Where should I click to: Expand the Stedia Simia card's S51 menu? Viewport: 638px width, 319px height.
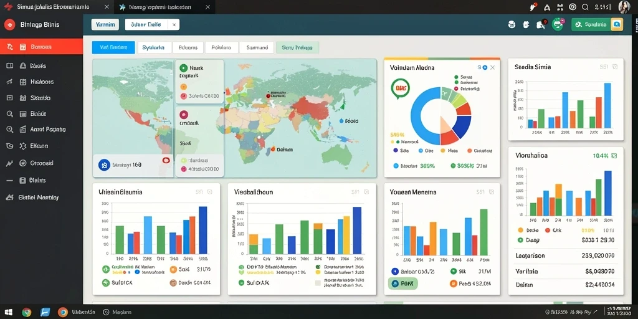click(x=604, y=66)
